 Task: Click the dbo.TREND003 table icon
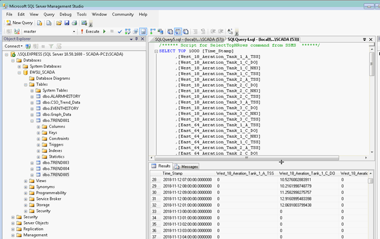(x=38, y=163)
